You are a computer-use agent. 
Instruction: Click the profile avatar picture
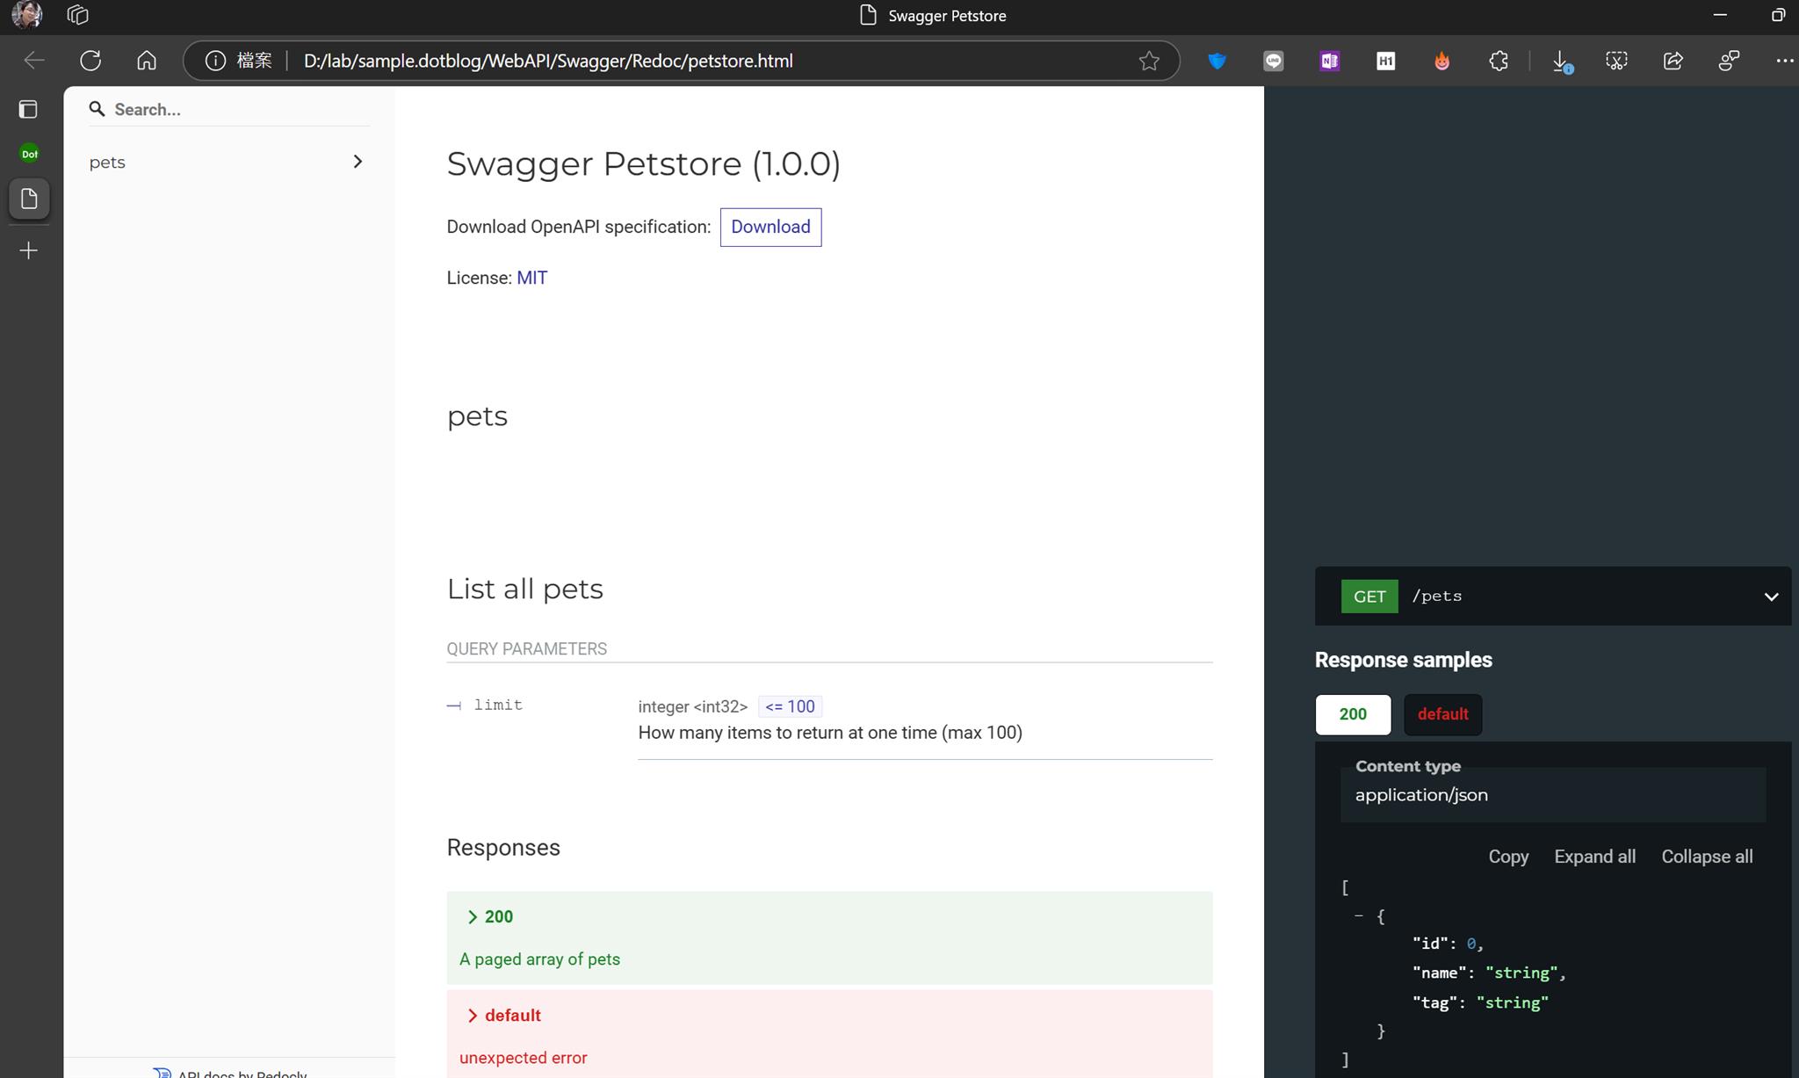point(26,15)
